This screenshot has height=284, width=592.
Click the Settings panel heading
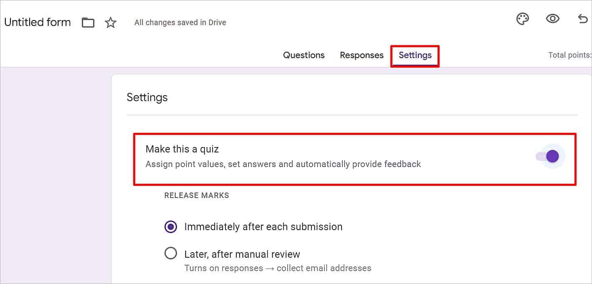pyautogui.click(x=147, y=97)
